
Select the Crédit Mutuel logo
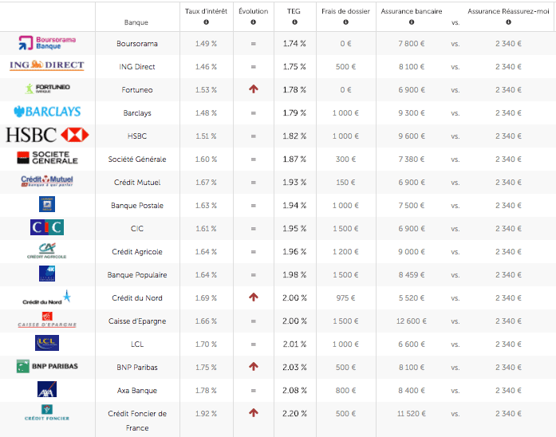47,182
